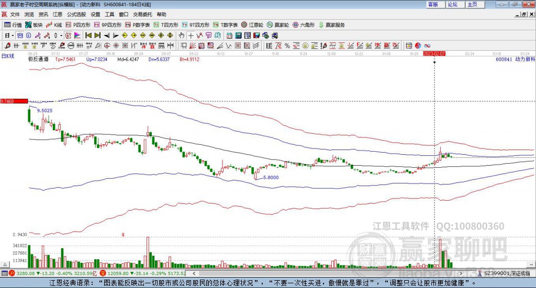This screenshot has height=288, width=536.
Task: Jump to the first bar with green skip-back arrow
Action: (x=88, y=36)
